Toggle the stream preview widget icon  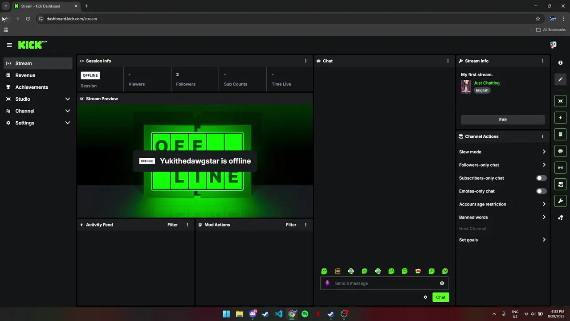coord(560,101)
